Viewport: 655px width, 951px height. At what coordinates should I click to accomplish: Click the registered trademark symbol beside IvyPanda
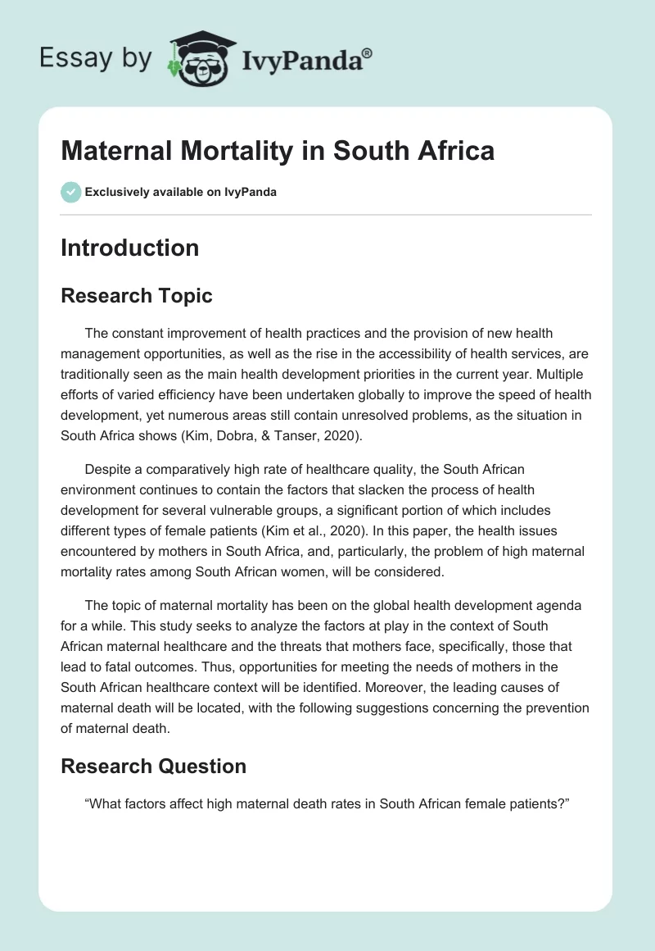point(368,53)
